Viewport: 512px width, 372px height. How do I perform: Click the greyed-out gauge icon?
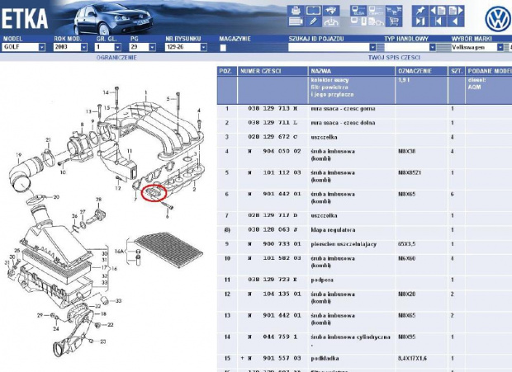click(x=331, y=21)
